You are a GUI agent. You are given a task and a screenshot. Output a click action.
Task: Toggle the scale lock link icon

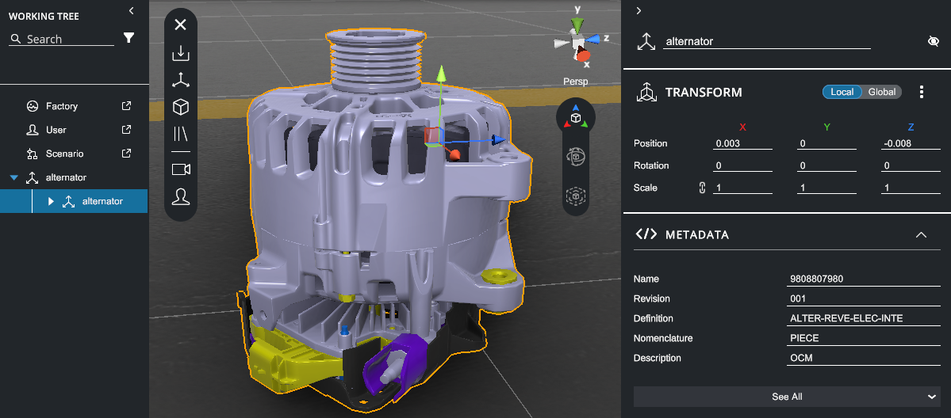[701, 188]
